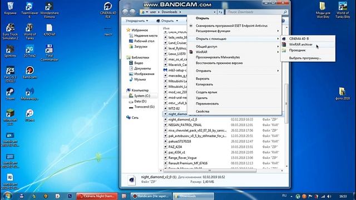Click the RU language indicator in the tray
The height and width of the screenshot is (200, 356).
pyautogui.click(x=284, y=196)
